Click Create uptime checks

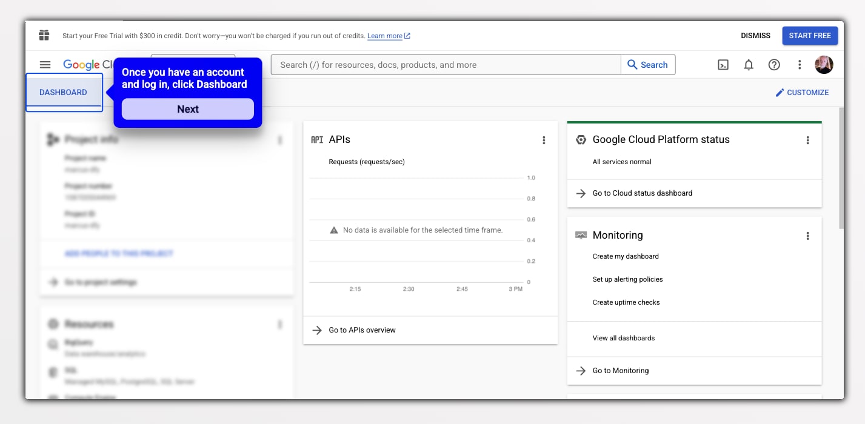(x=626, y=302)
